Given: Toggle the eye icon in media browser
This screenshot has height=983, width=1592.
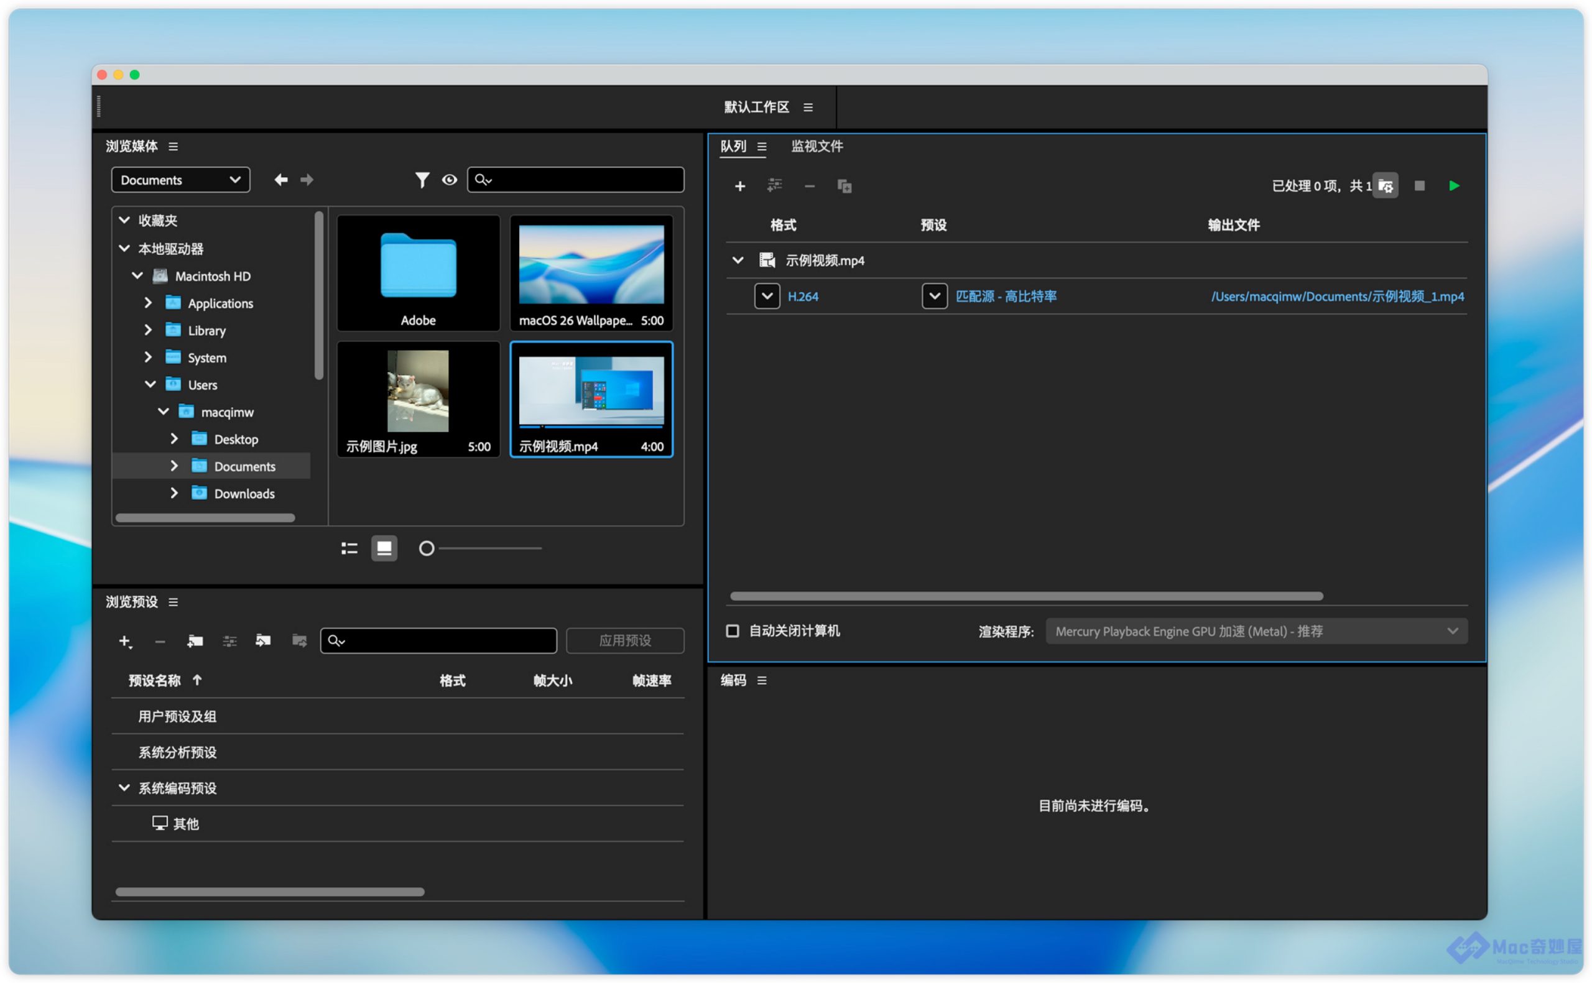Looking at the screenshot, I should (449, 180).
